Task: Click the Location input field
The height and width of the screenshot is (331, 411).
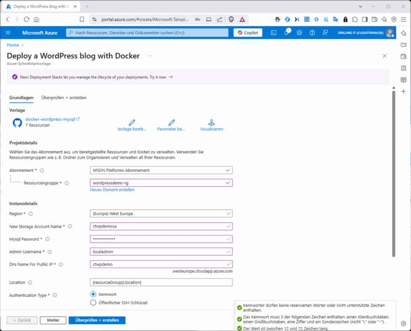Action: tap(161, 283)
